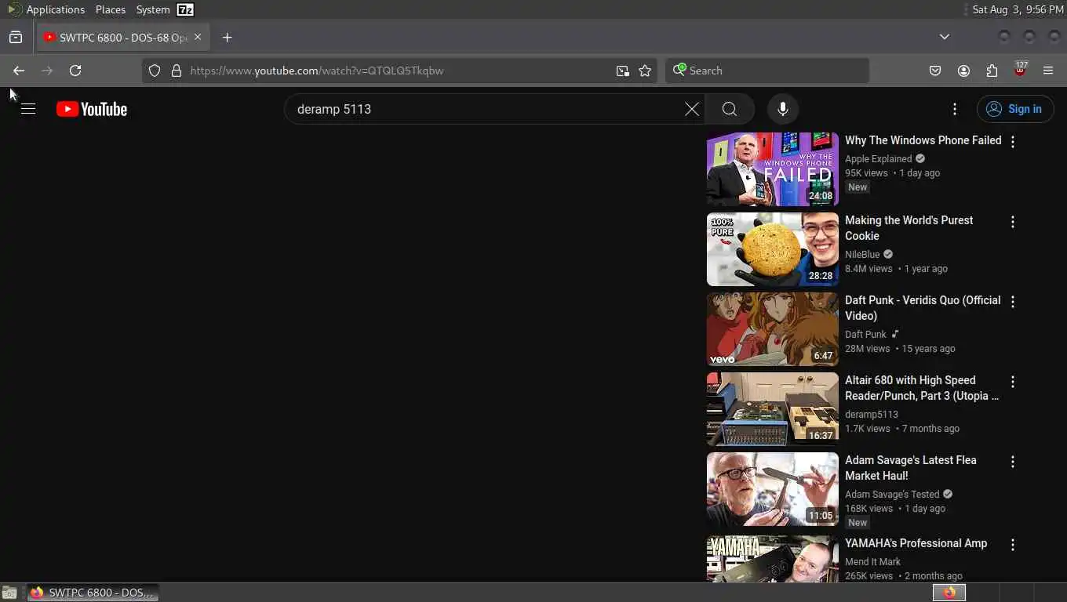Close the SWTPC 6800 tab
Image resolution: width=1067 pixels, height=602 pixels.
point(198,37)
